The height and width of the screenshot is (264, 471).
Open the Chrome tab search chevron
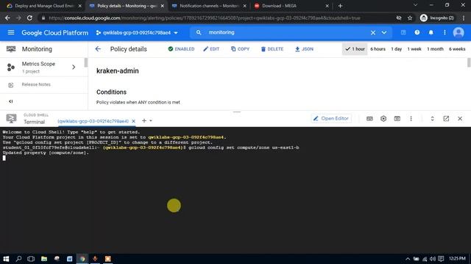tap(415, 5)
